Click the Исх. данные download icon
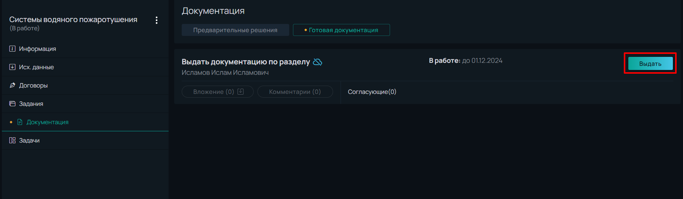This screenshot has width=683, height=199. 12,67
